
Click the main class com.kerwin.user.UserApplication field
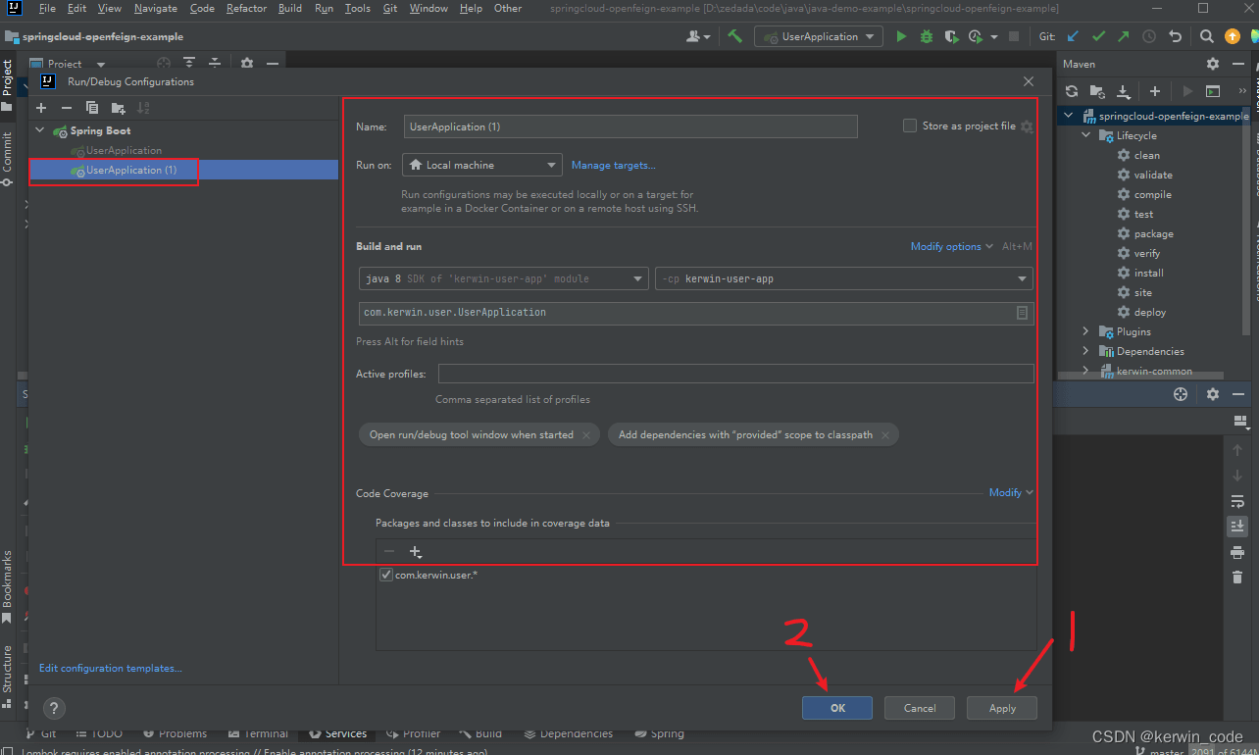point(696,313)
